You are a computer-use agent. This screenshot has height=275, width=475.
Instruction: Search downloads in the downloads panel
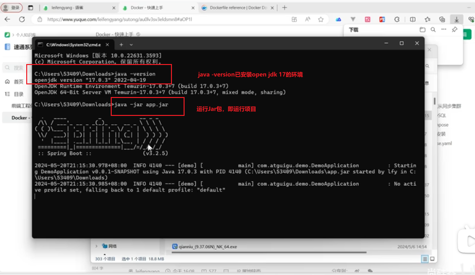(433, 30)
